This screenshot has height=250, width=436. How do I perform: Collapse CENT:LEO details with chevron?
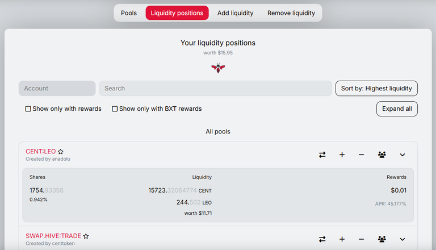[403, 155]
